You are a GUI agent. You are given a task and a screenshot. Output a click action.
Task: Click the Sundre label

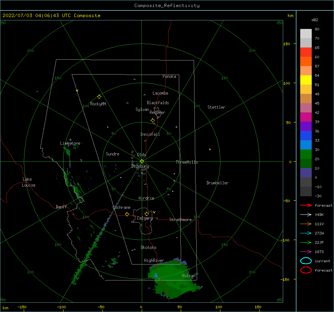coord(113,154)
